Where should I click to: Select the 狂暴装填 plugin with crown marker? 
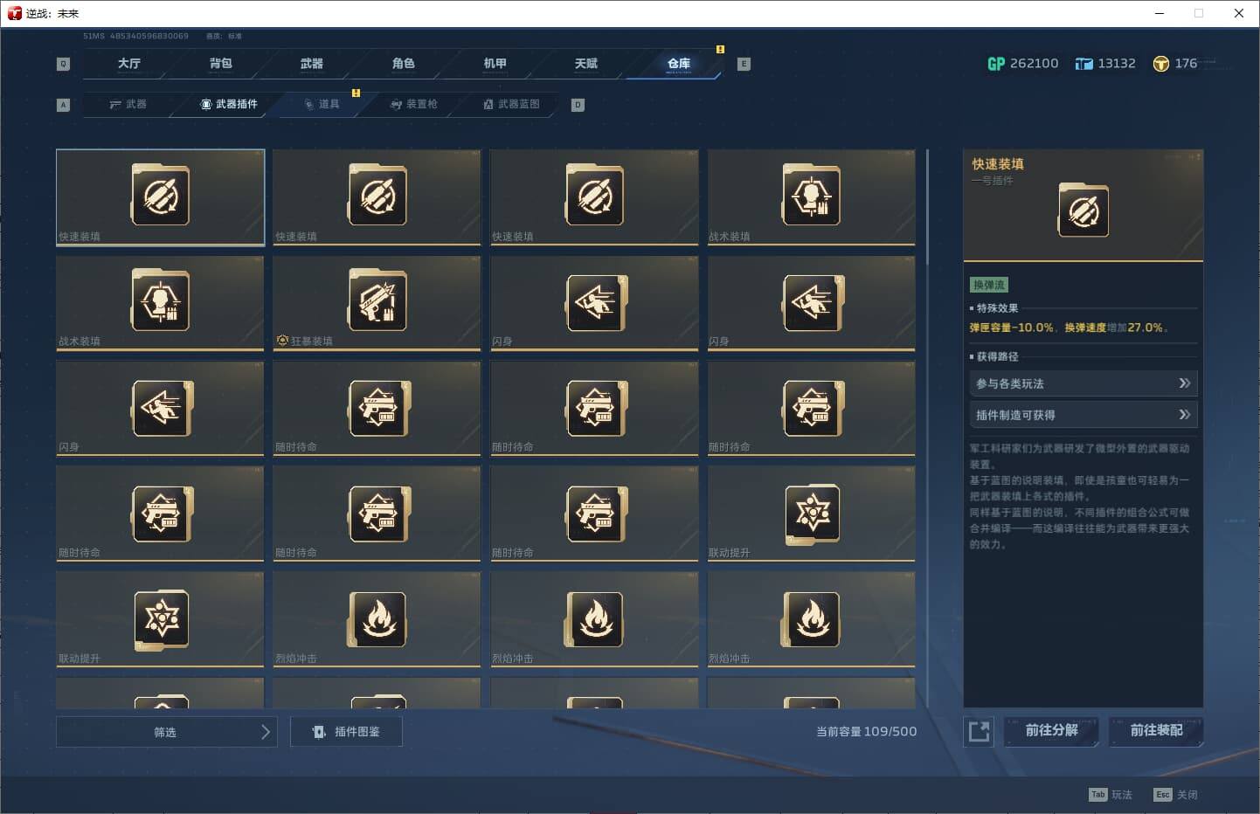pyautogui.click(x=377, y=302)
